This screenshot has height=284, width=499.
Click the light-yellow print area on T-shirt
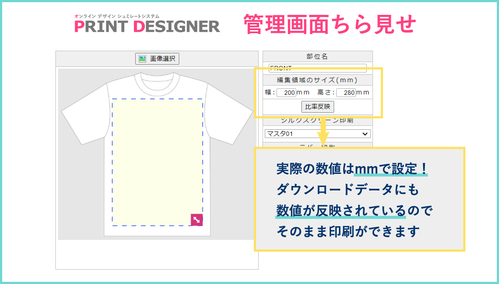coord(157,162)
